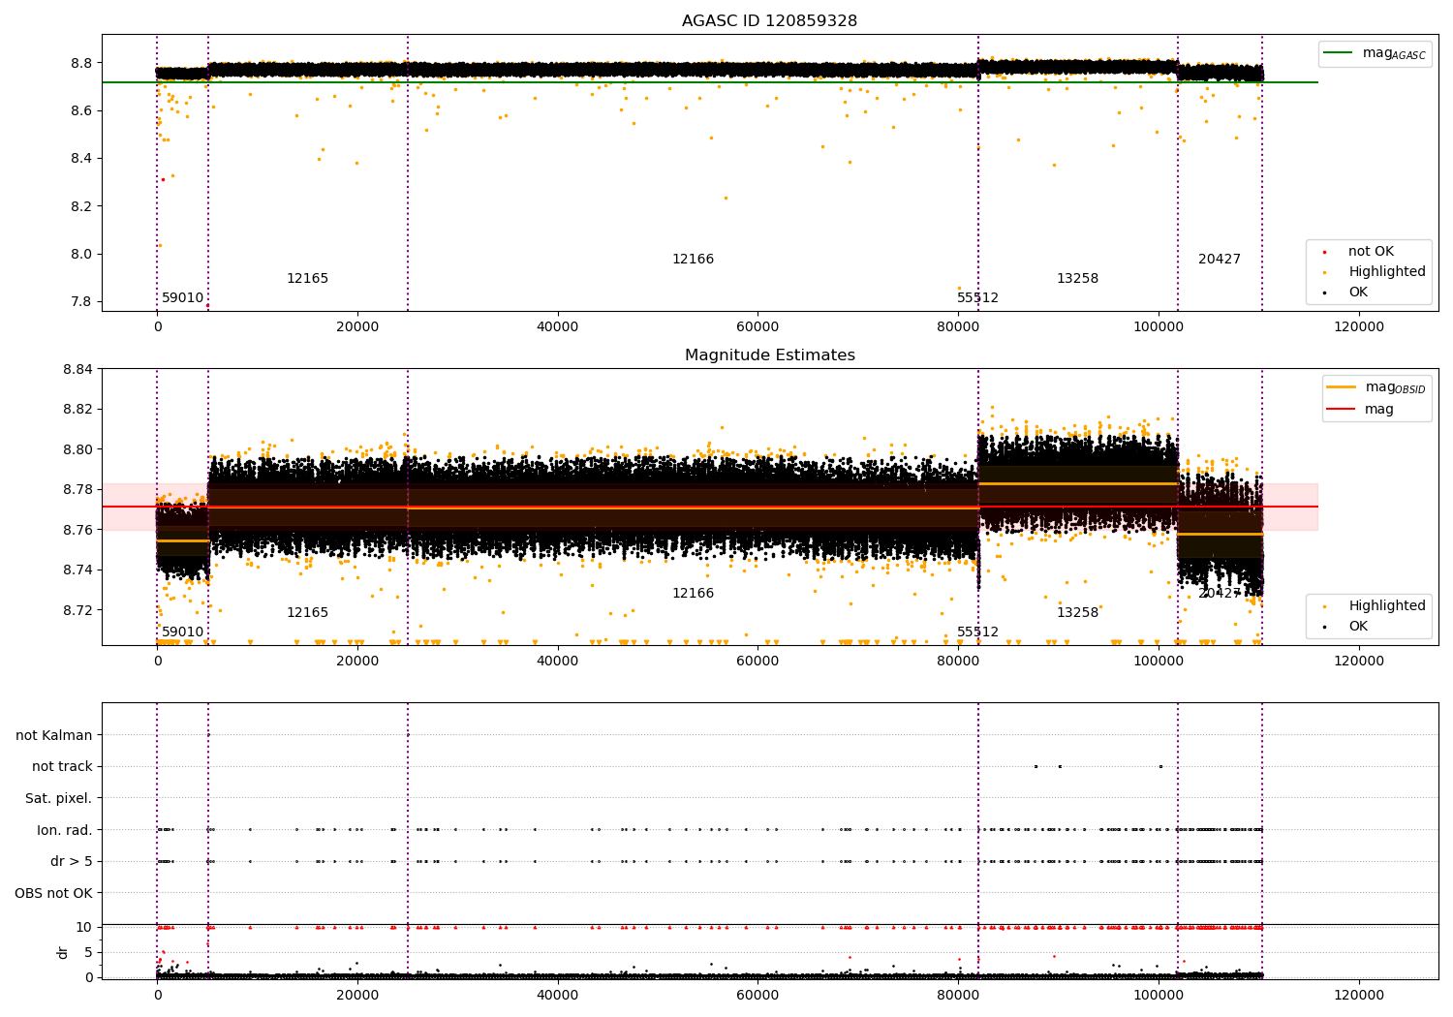The image size is (1453, 1017).
Task: Click the 8.78 y-axis tick label
Action: coord(78,490)
